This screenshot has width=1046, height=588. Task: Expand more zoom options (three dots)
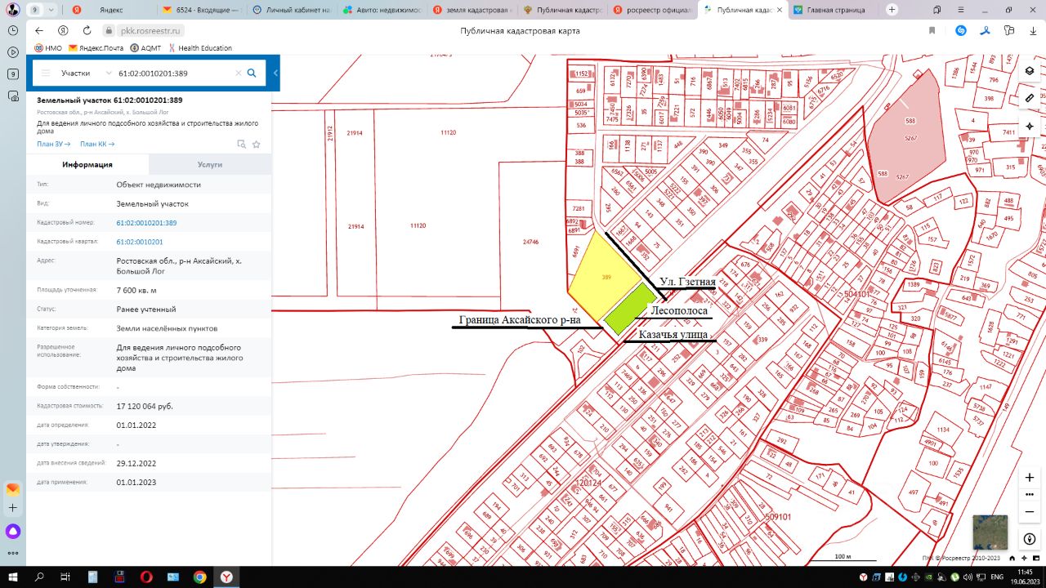pos(1029,495)
